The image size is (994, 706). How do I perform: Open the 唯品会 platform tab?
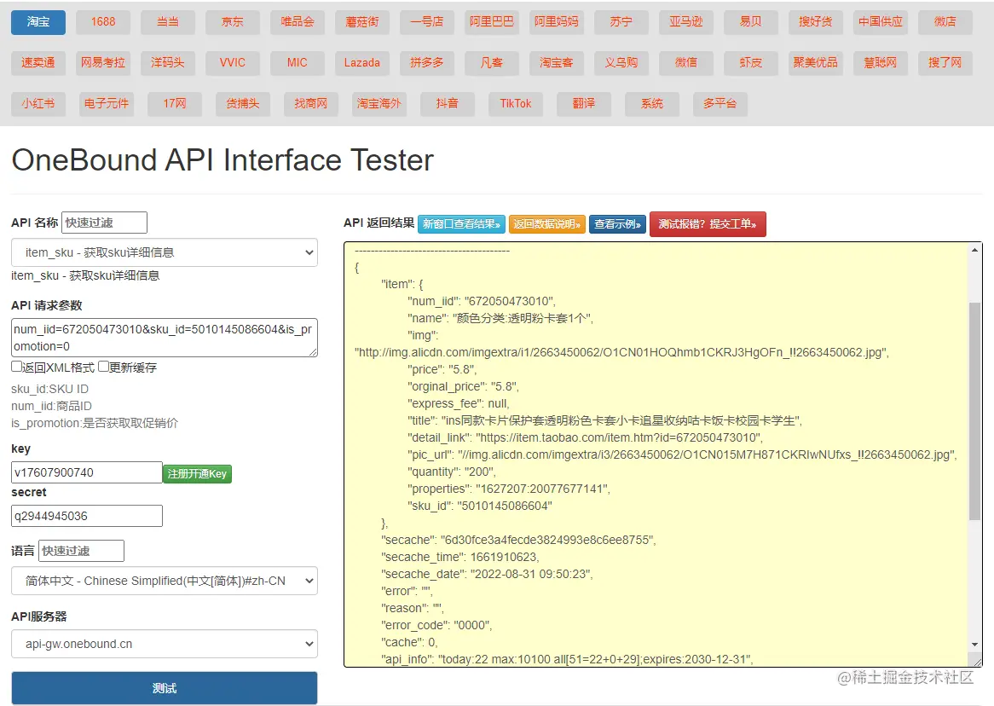297,22
